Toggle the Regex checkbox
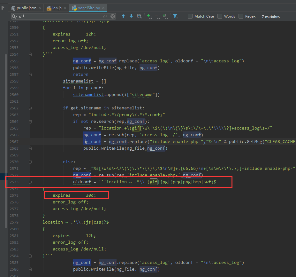This screenshot has height=277, width=296. pos(241,16)
